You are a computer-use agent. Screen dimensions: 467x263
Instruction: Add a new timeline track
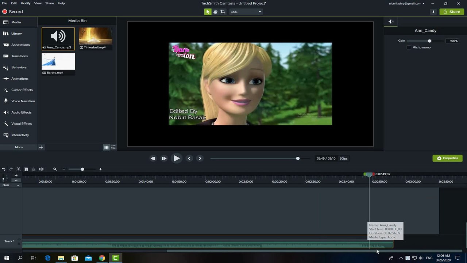tap(16, 175)
